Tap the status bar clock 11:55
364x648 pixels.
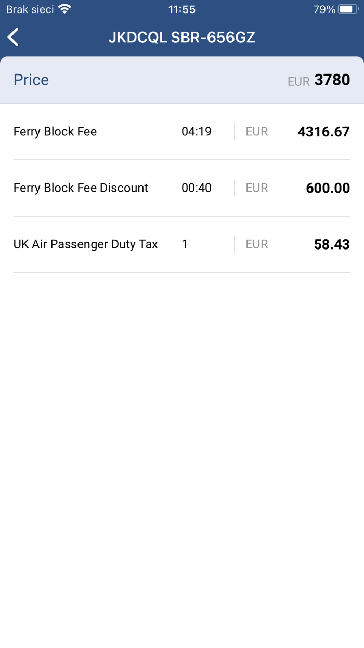pos(182,9)
